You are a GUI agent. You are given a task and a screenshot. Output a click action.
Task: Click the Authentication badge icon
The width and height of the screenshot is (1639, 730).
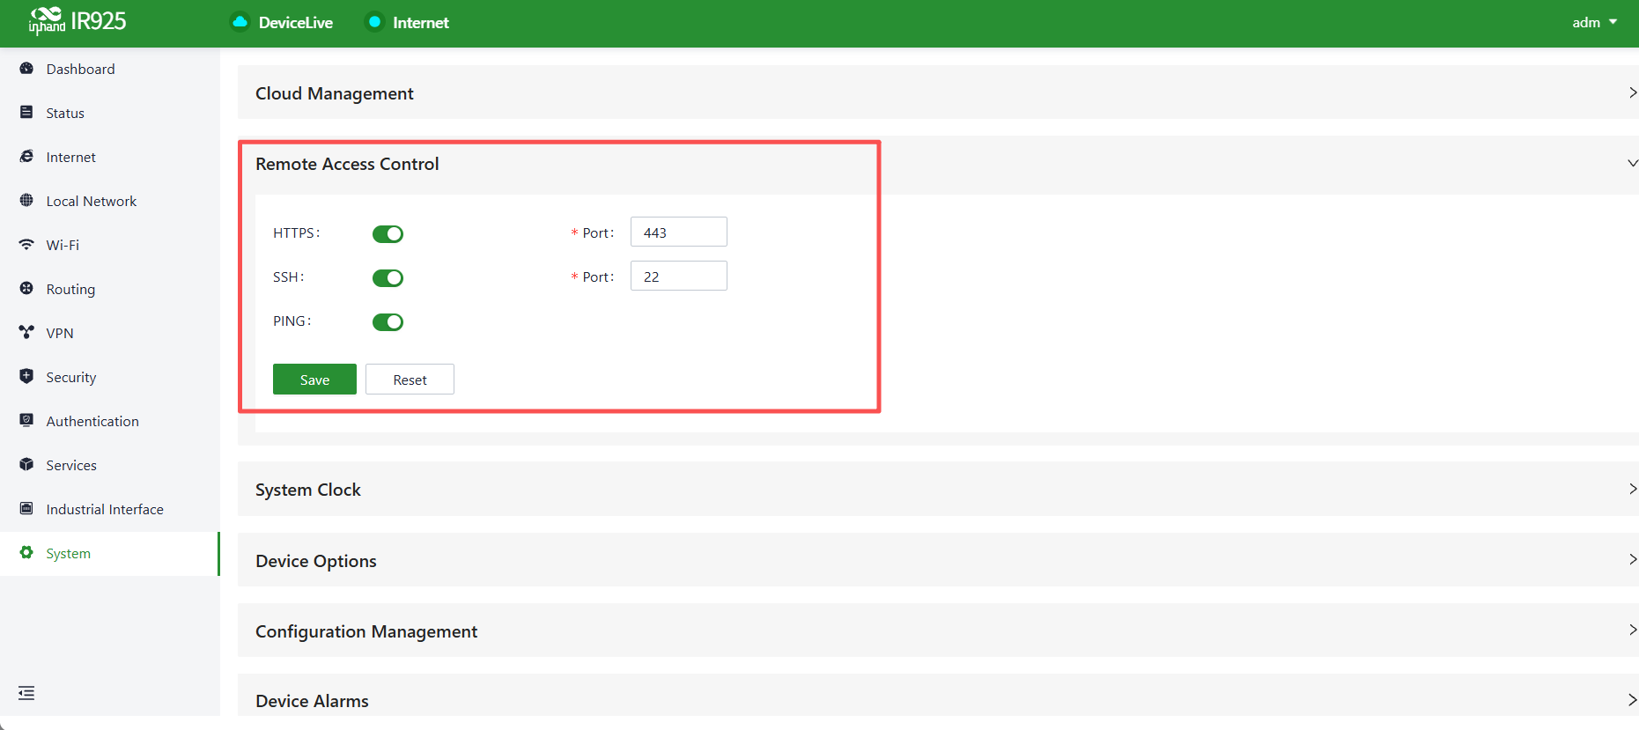pyautogui.click(x=26, y=421)
